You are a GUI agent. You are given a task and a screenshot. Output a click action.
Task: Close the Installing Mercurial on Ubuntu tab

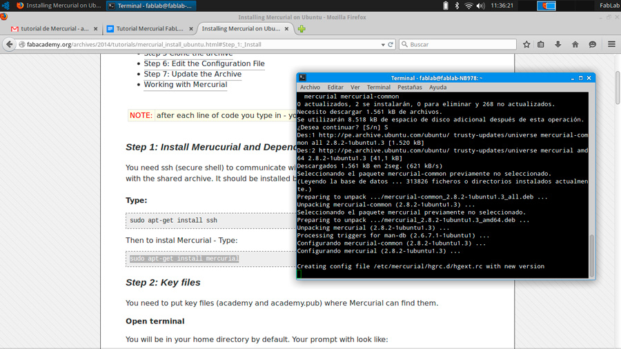(x=286, y=29)
